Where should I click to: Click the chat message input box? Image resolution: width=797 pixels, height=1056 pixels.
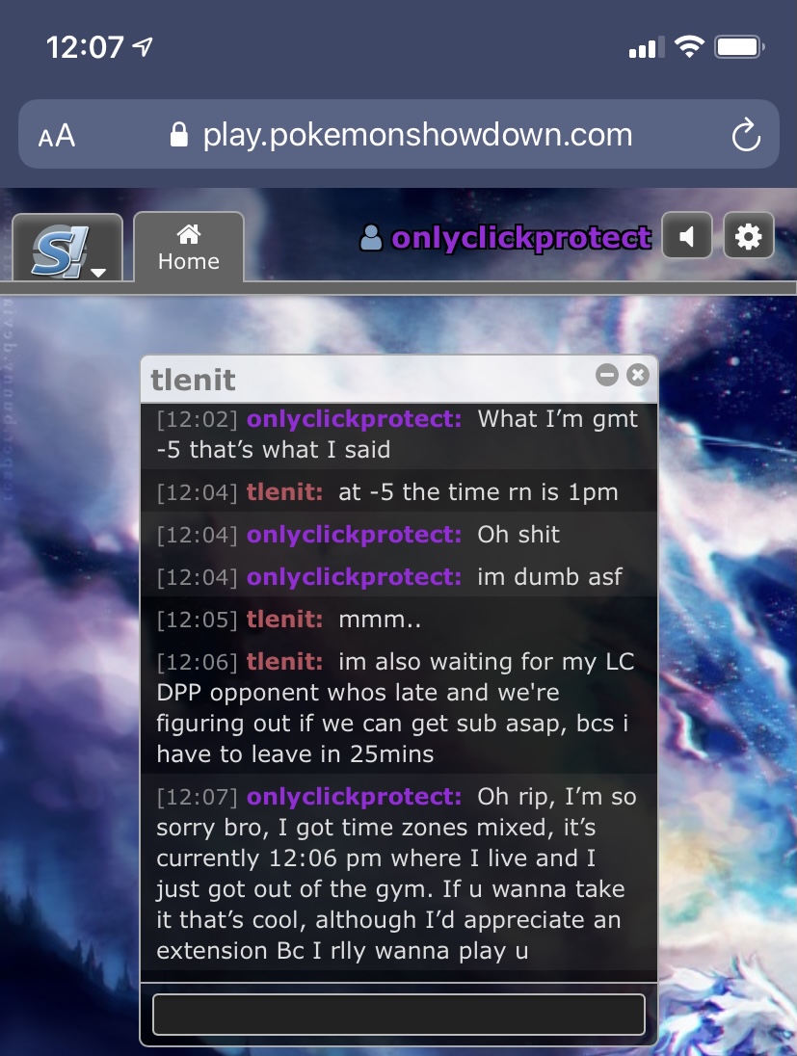pyautogui.click(x=399, y=1015)
